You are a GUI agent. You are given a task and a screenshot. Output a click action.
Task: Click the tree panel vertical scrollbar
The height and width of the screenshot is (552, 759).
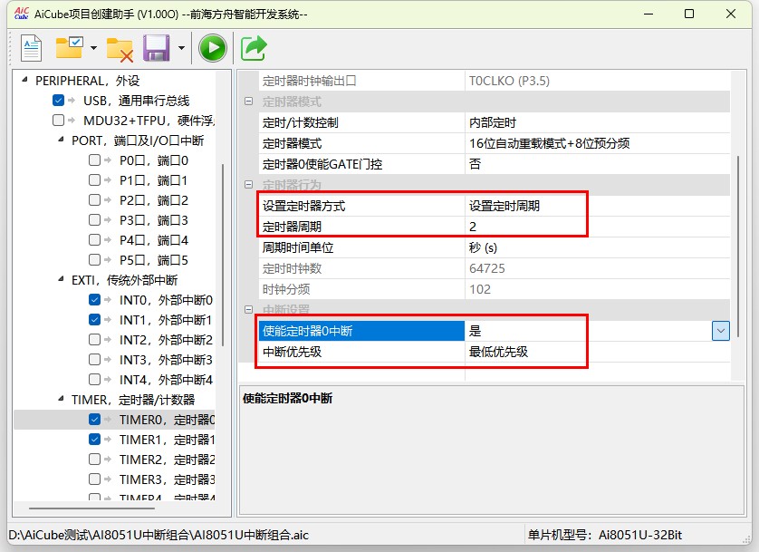[x=223, y=256]
